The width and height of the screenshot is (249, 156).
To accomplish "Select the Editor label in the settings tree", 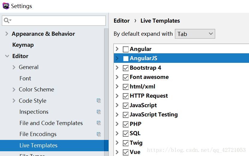I will click(x=20, y=56).
